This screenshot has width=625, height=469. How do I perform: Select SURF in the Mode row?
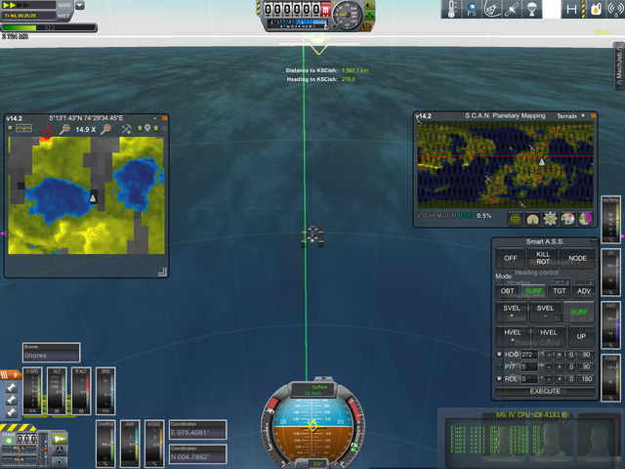533,291
